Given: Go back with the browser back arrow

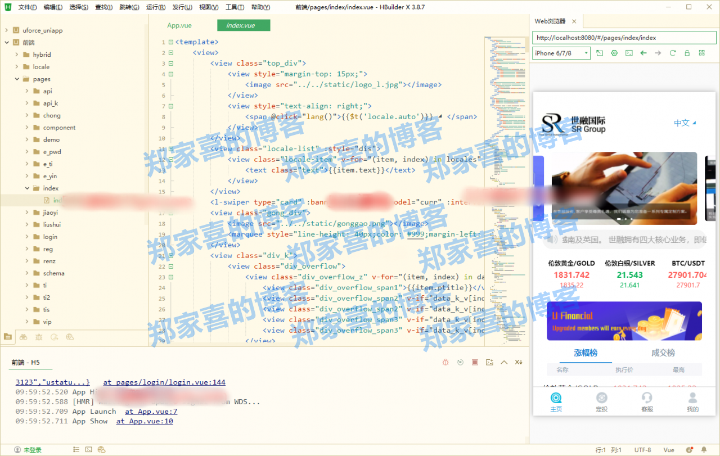Looking at the screenshot, I should tap(643, 53).
